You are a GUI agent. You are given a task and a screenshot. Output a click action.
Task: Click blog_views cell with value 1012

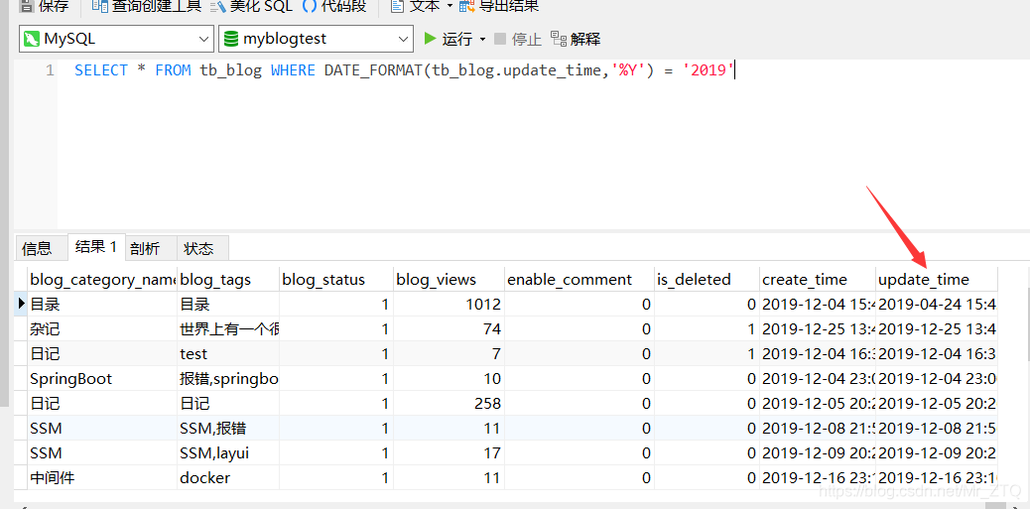[448, 304]
